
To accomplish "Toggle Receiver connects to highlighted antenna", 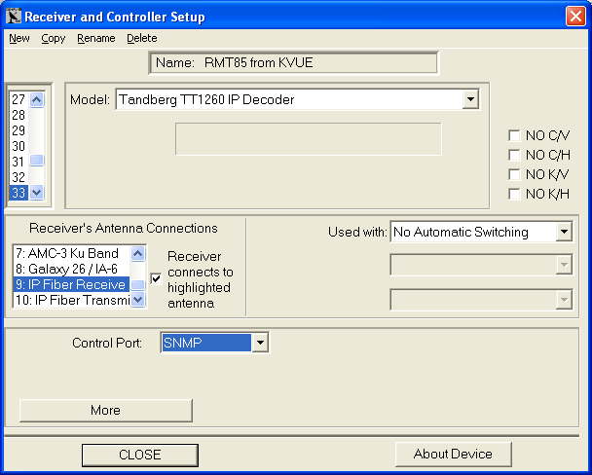I will 156,278.
